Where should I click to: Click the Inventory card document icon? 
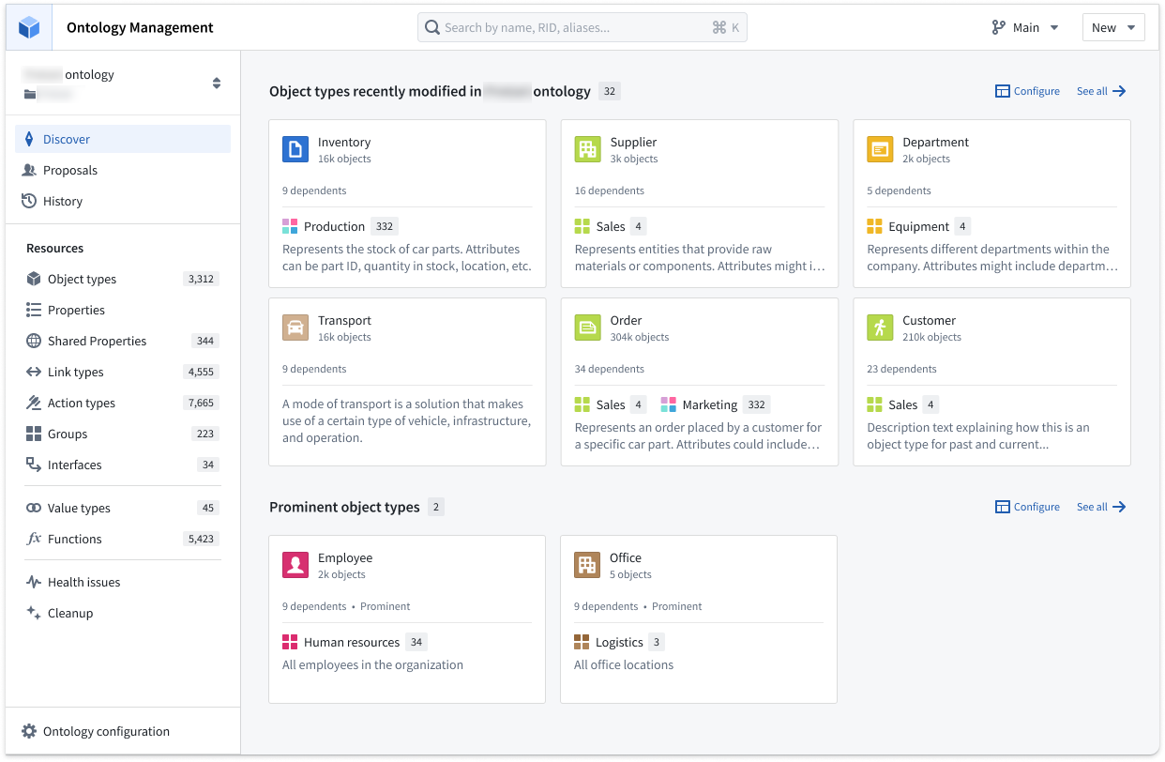click(295, 149)
